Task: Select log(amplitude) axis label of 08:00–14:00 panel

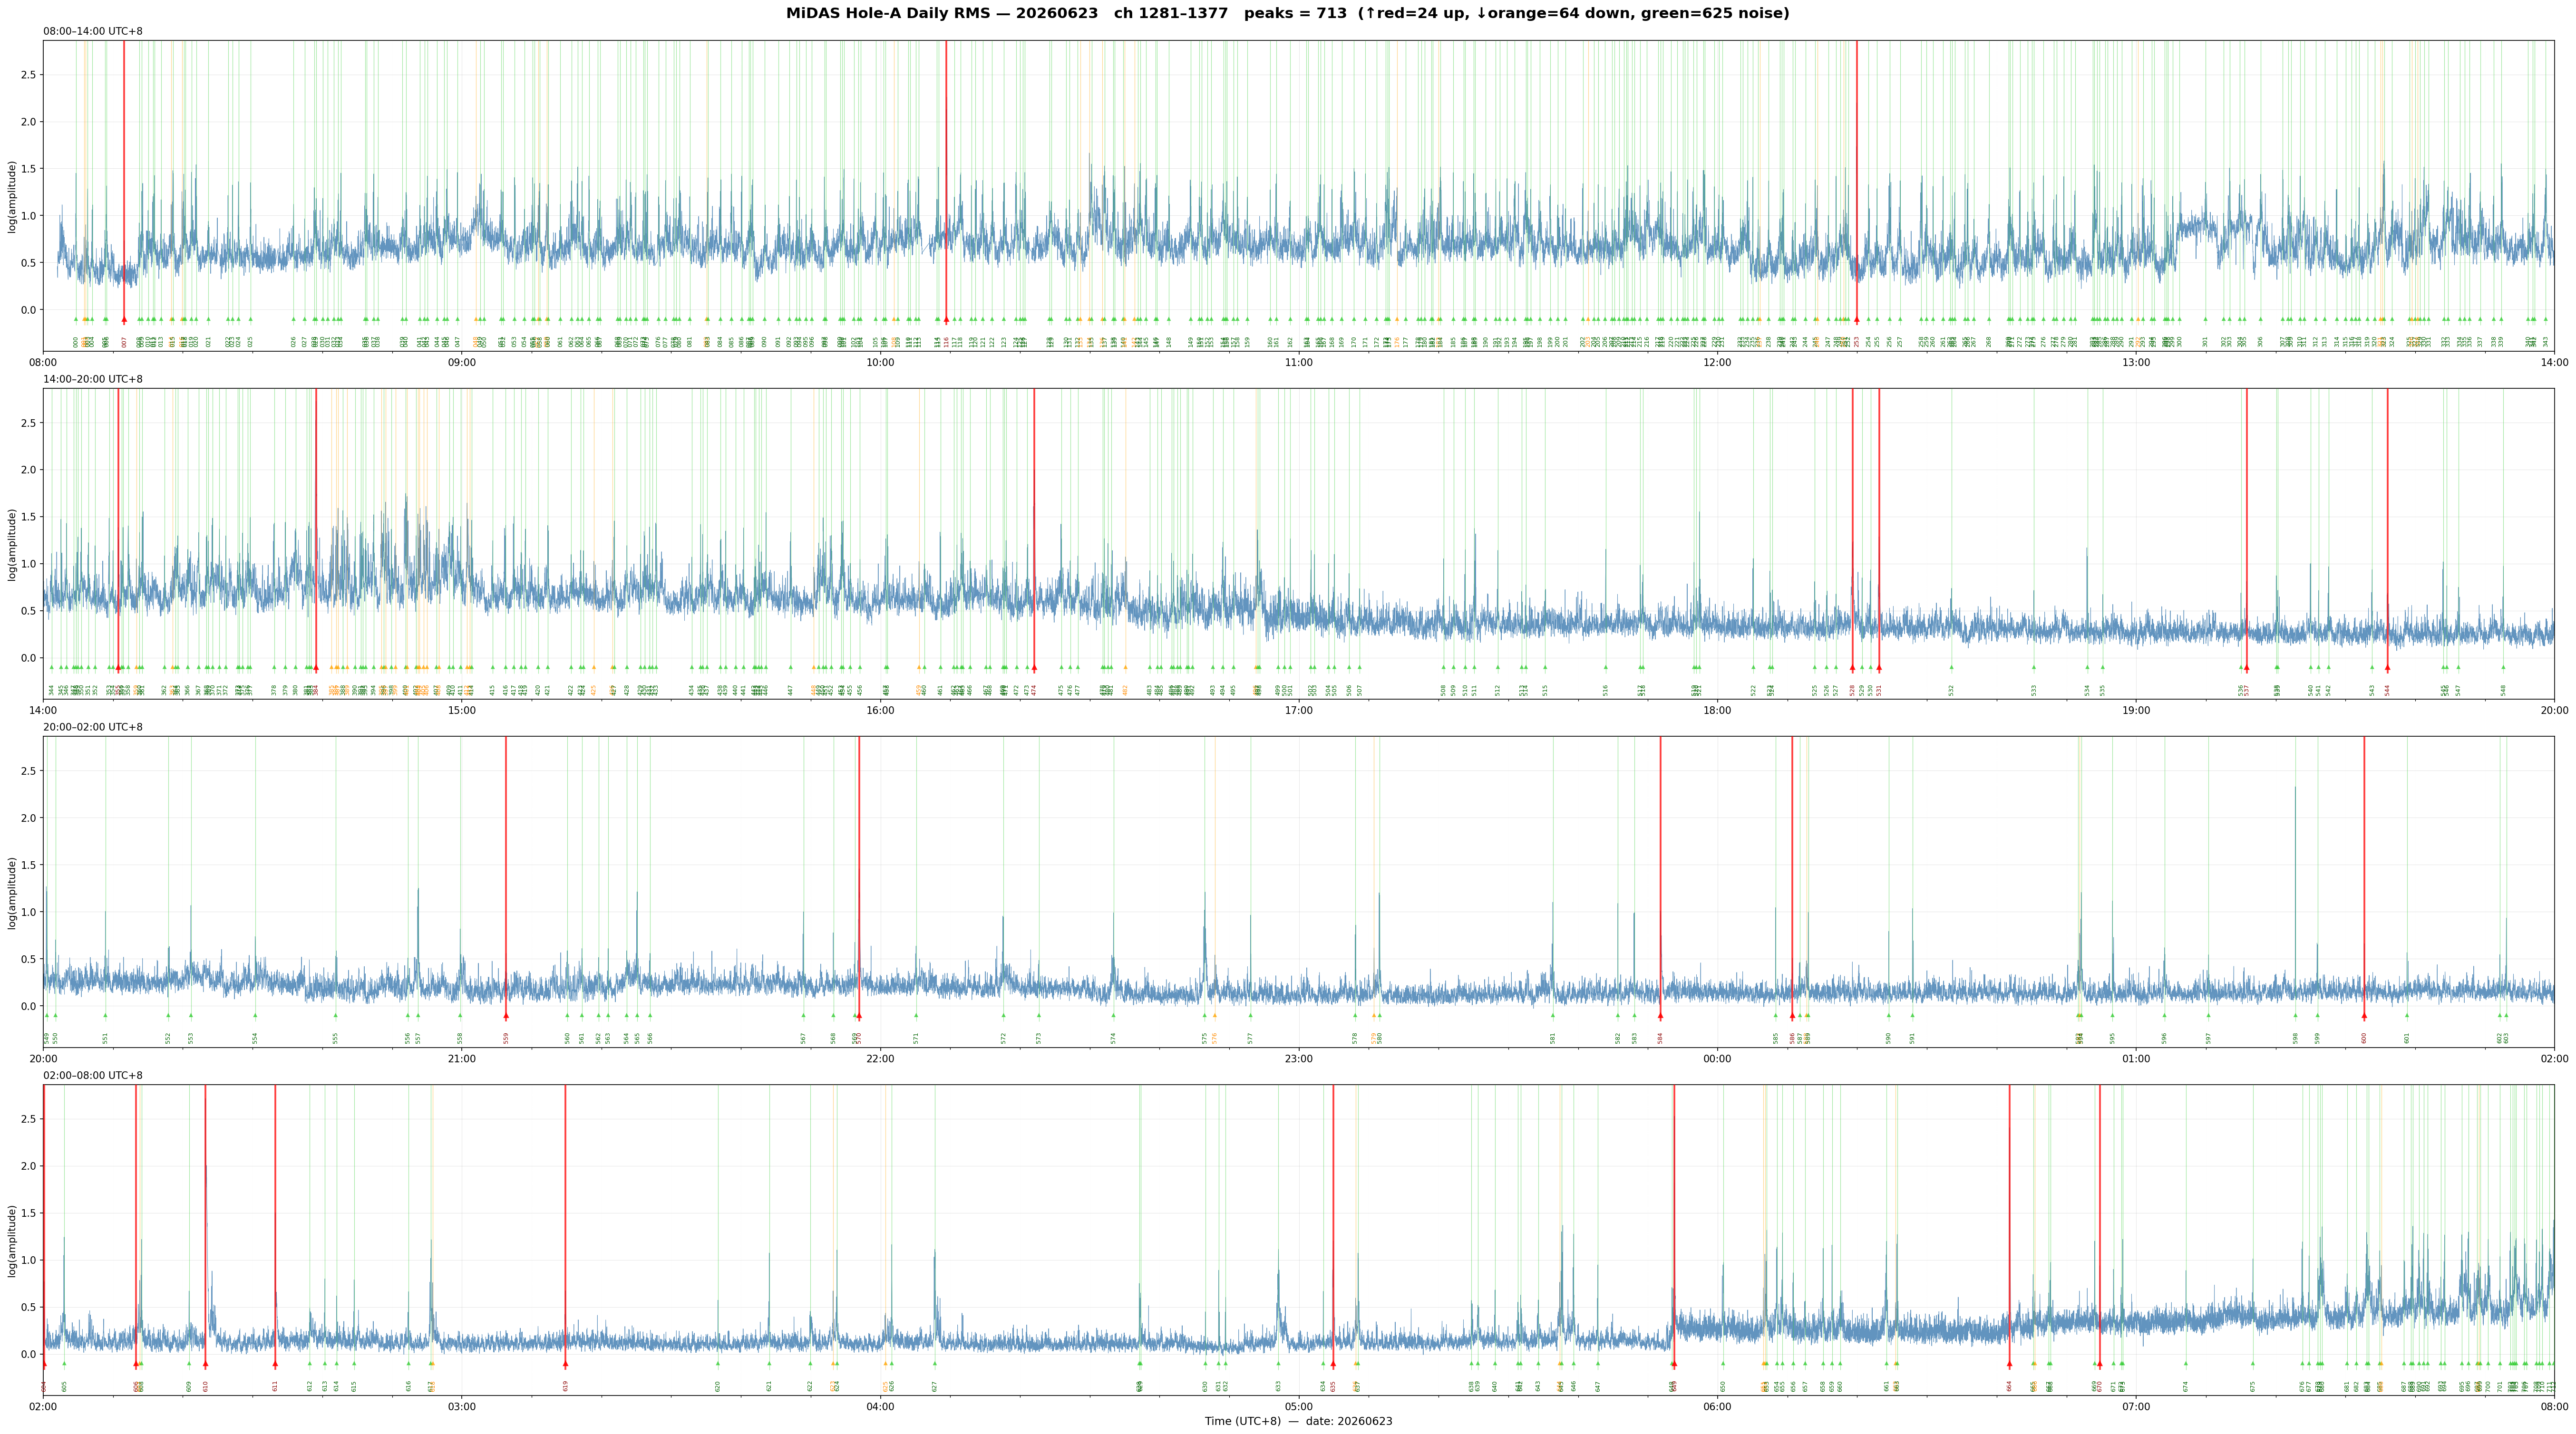Action: tap(12, 196)
